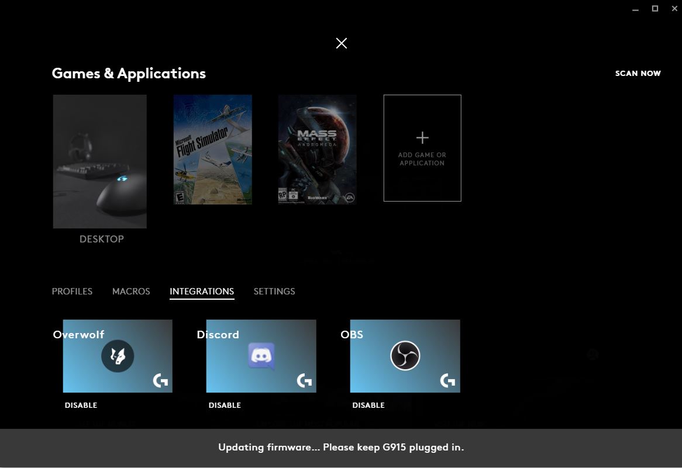Disable the OBS integration
Viewport: 682px width, 468px height.
368,405
